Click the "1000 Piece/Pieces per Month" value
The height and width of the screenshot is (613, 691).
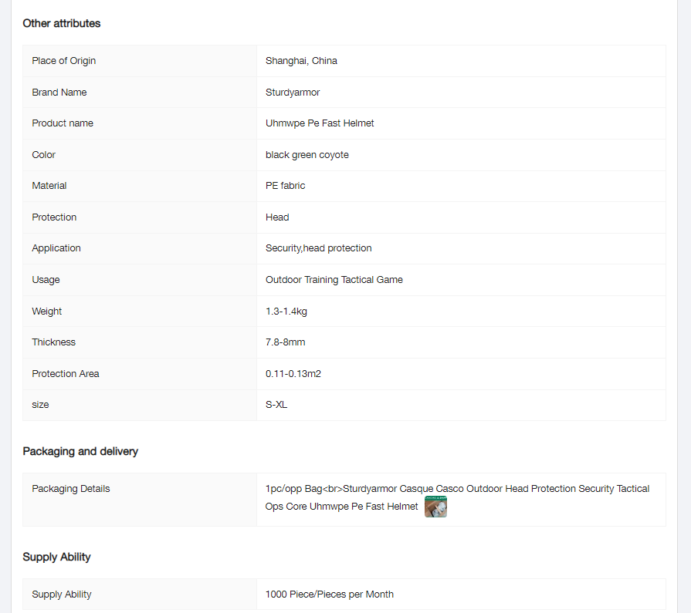[x=330, y=594]
